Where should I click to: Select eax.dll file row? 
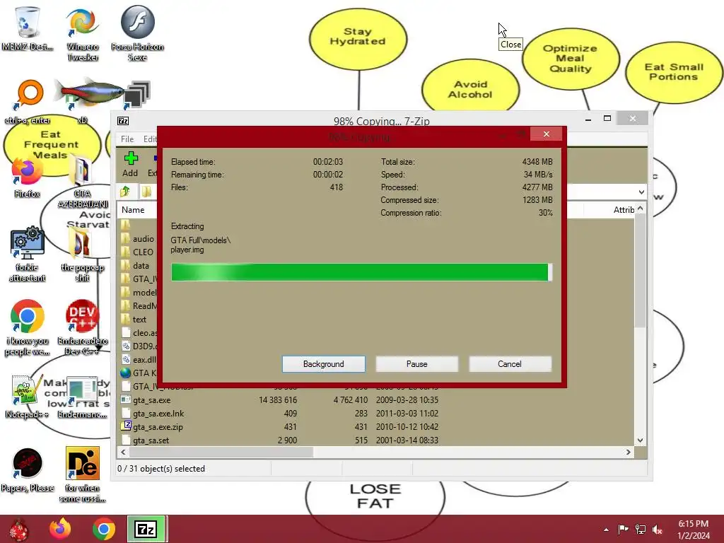[138, 359]
